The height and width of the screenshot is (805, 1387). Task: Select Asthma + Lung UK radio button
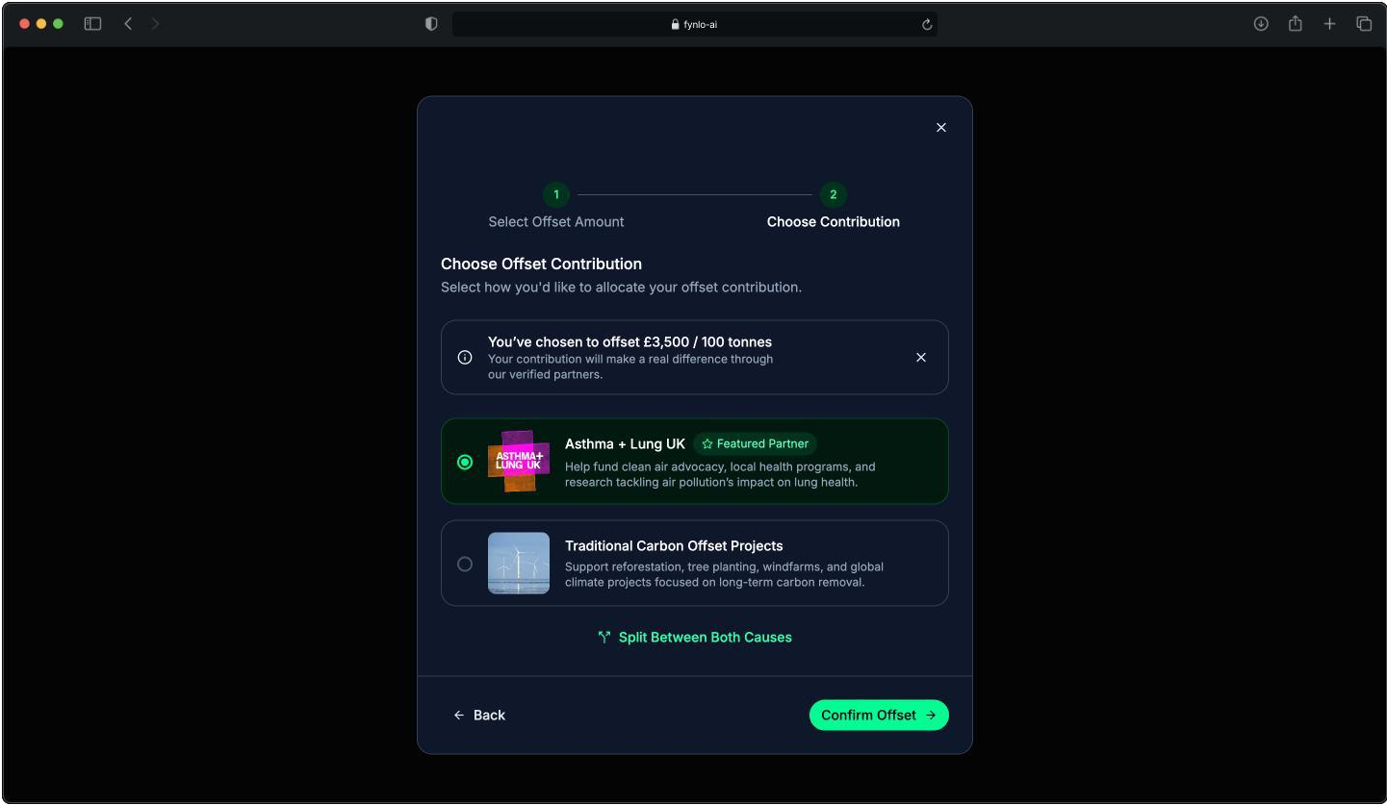[465, 463]
